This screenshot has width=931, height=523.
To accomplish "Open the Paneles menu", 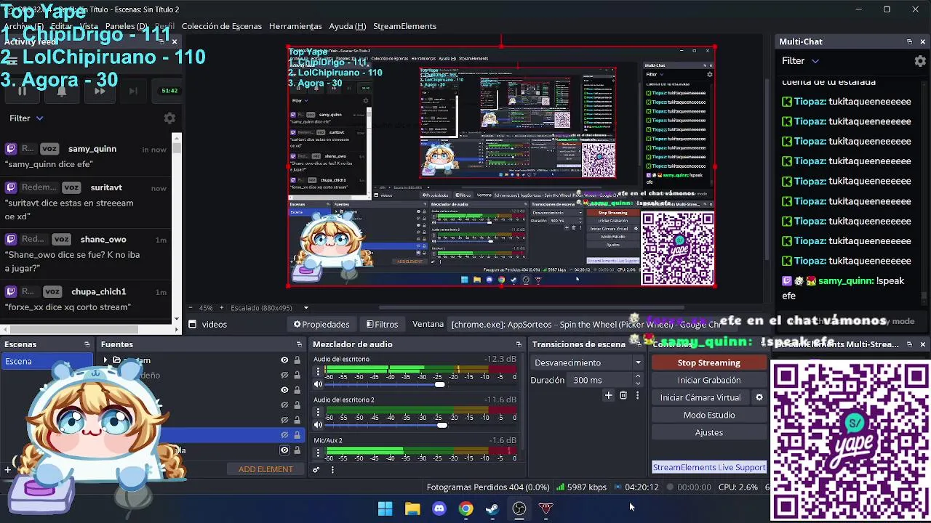I will pyautogui.click(x=127, y=26).
